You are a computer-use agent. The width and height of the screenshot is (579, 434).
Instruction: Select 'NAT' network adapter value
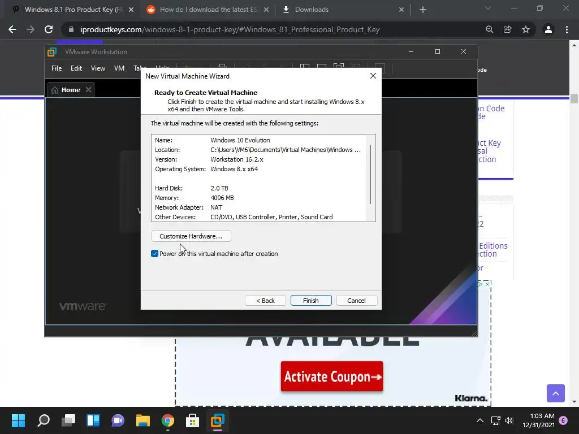(216, 207)
